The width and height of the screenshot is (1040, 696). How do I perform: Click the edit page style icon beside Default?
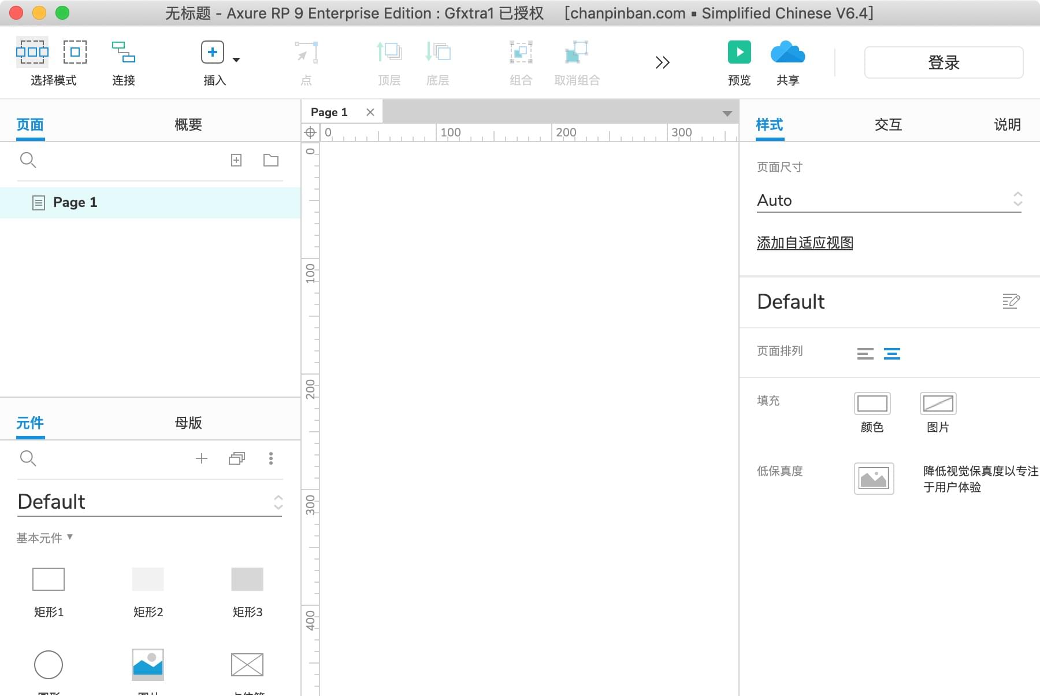coord(1011,301)
